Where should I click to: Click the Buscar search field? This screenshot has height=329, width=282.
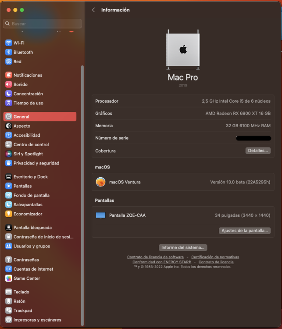(x=43, y=24)
